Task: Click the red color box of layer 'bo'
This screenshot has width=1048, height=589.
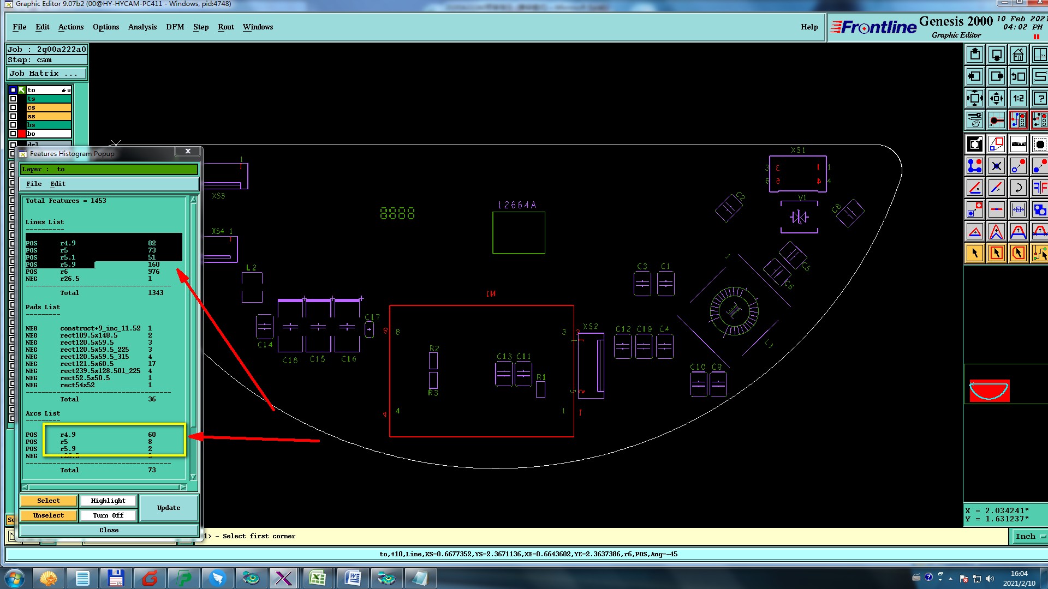Action: (x=22, y=134)
